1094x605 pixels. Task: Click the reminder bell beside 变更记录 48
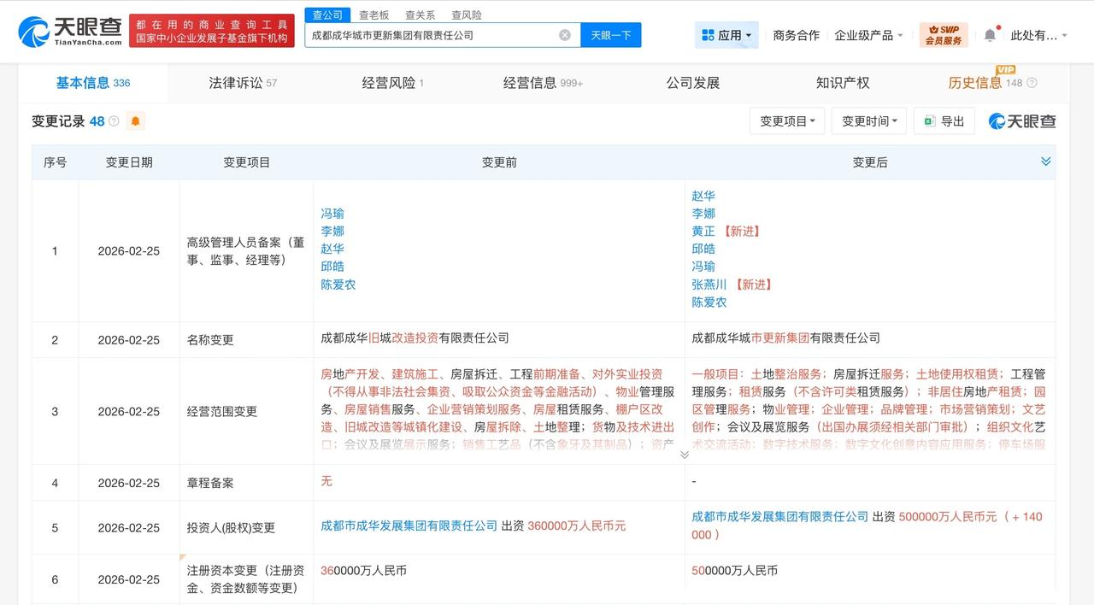tap(134, 120)
